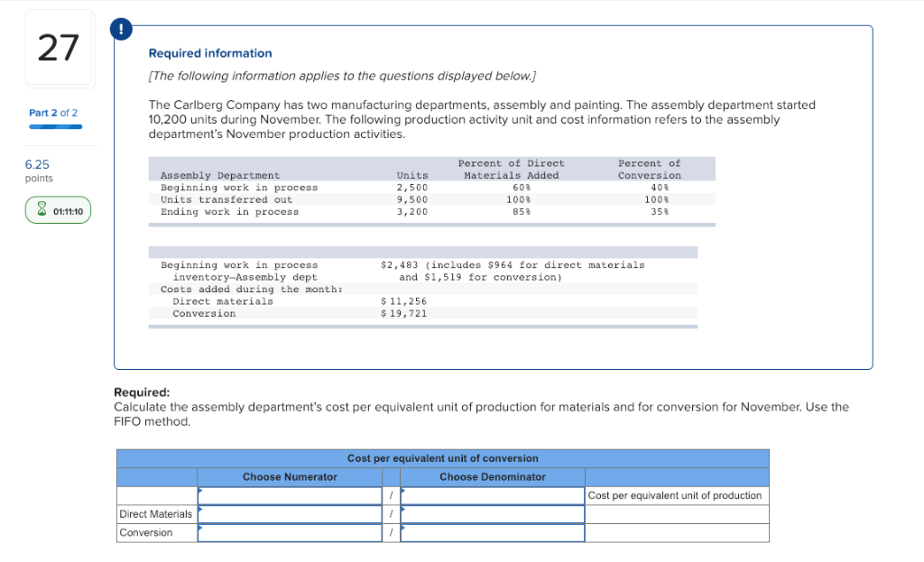Screen dimensions: 924x562
Task: Open the Choose Denominator dropdown for Conversion
Action: (x=493, y=532)
